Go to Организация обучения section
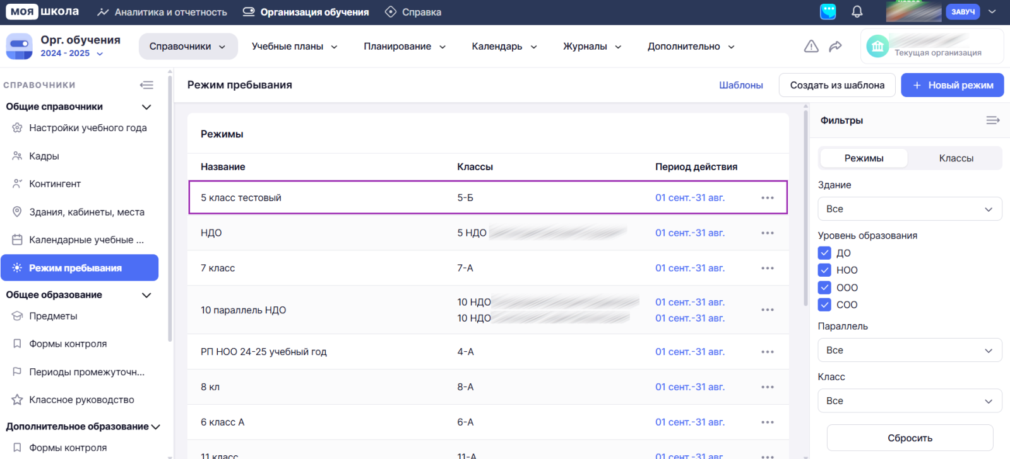Viewport: 1010px width, 459px height. [x=306, y=12]
